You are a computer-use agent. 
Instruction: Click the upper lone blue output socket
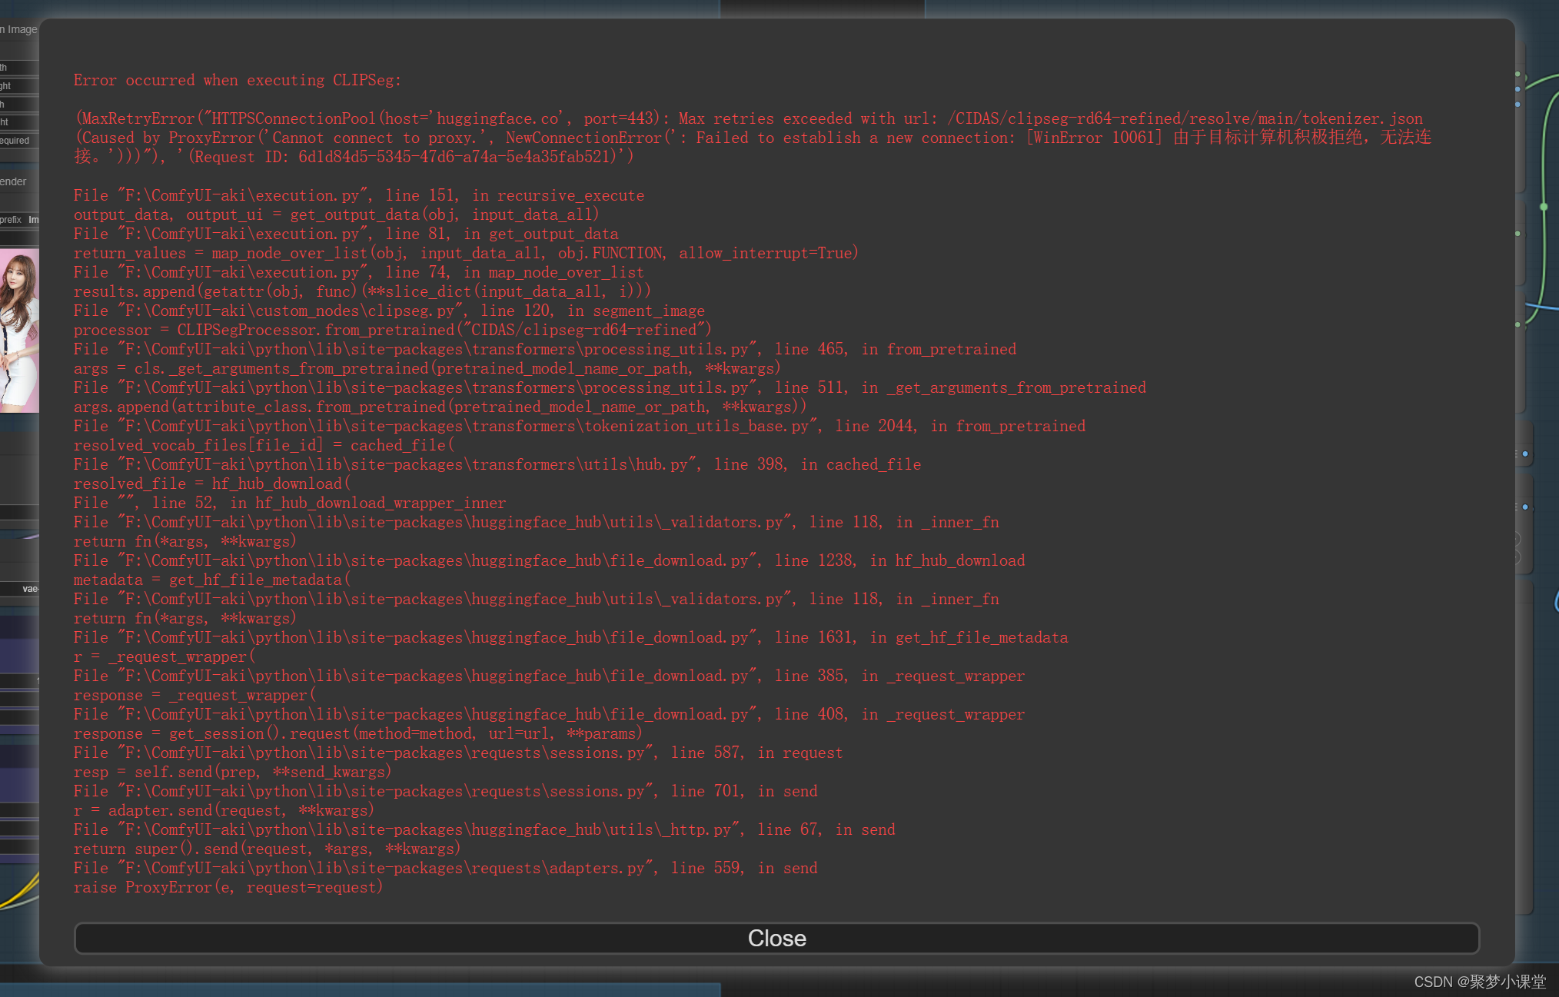[x=1525, y=454]
